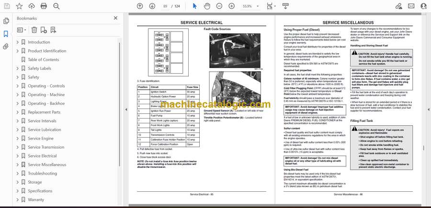
Task: Choose the Selection arrow tool
Action: pos(194,6)
